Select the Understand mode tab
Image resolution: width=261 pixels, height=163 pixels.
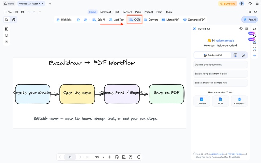tap(213, 55)
